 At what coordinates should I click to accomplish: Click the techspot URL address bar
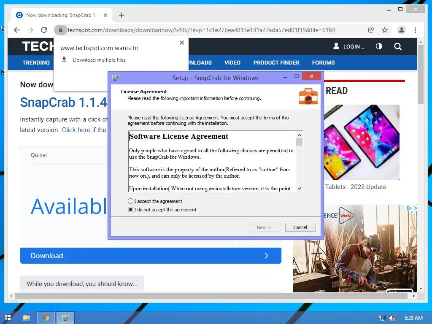tap(201, 30)
